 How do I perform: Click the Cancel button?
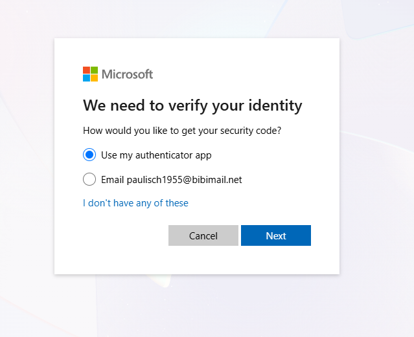[203, 235]
